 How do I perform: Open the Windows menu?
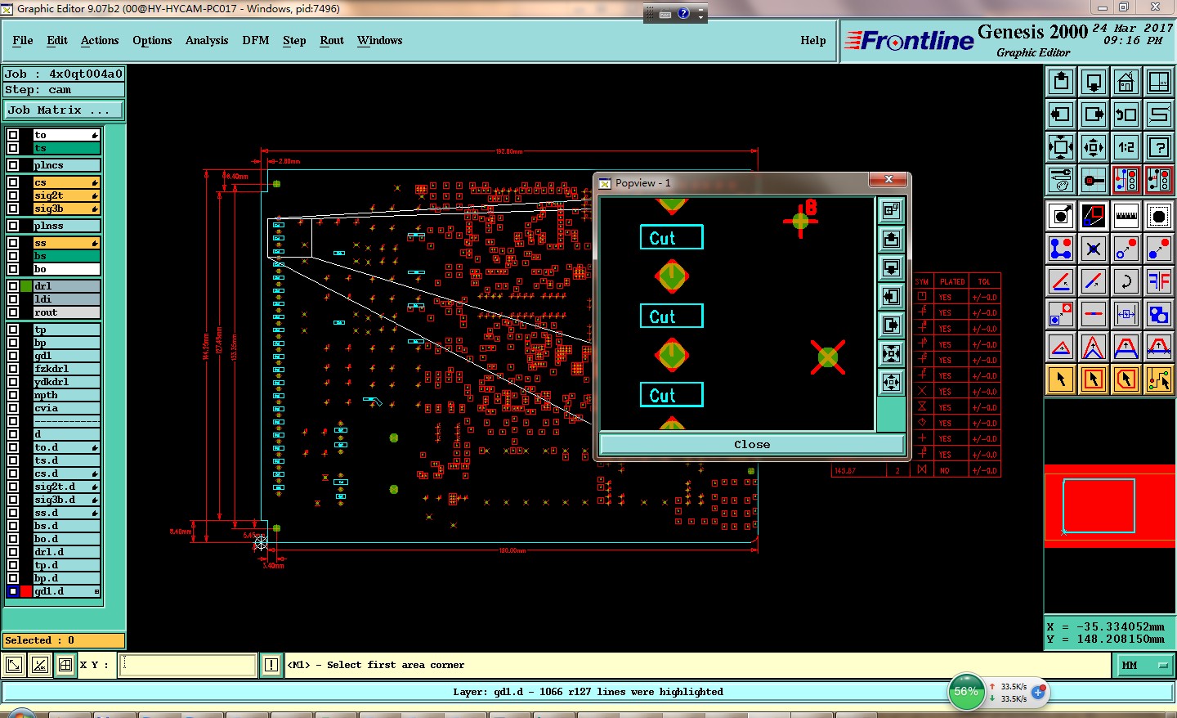click(380, 40)
